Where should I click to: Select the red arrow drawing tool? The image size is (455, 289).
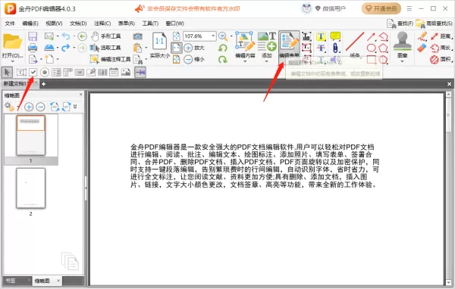pos(371,37)
